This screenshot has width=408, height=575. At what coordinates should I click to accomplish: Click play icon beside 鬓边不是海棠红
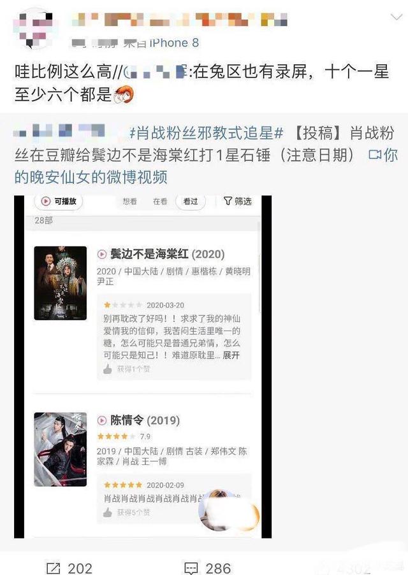click(x=102, y=254)
